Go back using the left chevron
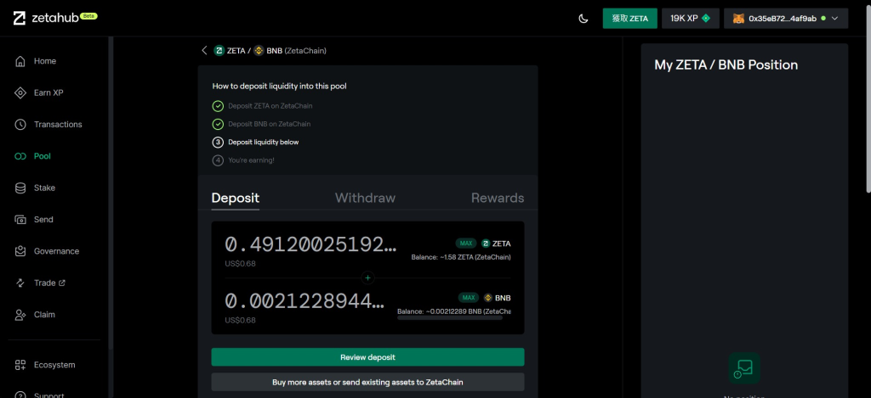The image size is (871, 398). pos(204,51)
